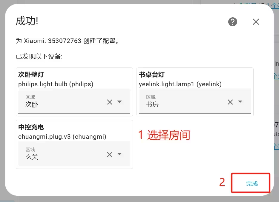Image resolution: width=279 pixels, height=202 pixels.
Task: Expand area dropdown arrow for 次卧壁灯
Action: click(119, 102)
